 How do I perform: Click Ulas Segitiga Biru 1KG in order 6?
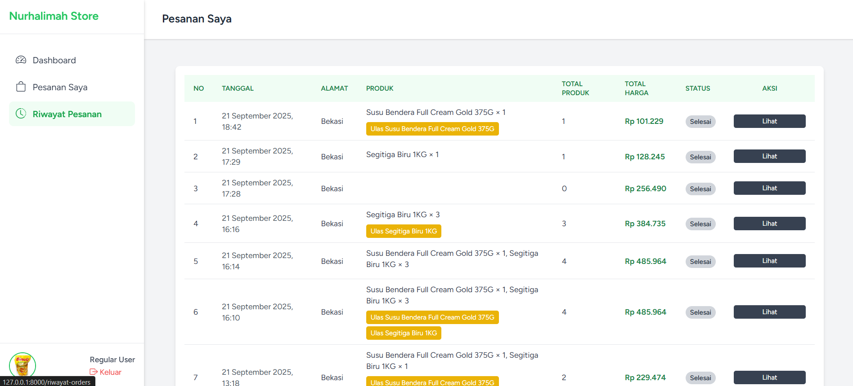(404, 333)
